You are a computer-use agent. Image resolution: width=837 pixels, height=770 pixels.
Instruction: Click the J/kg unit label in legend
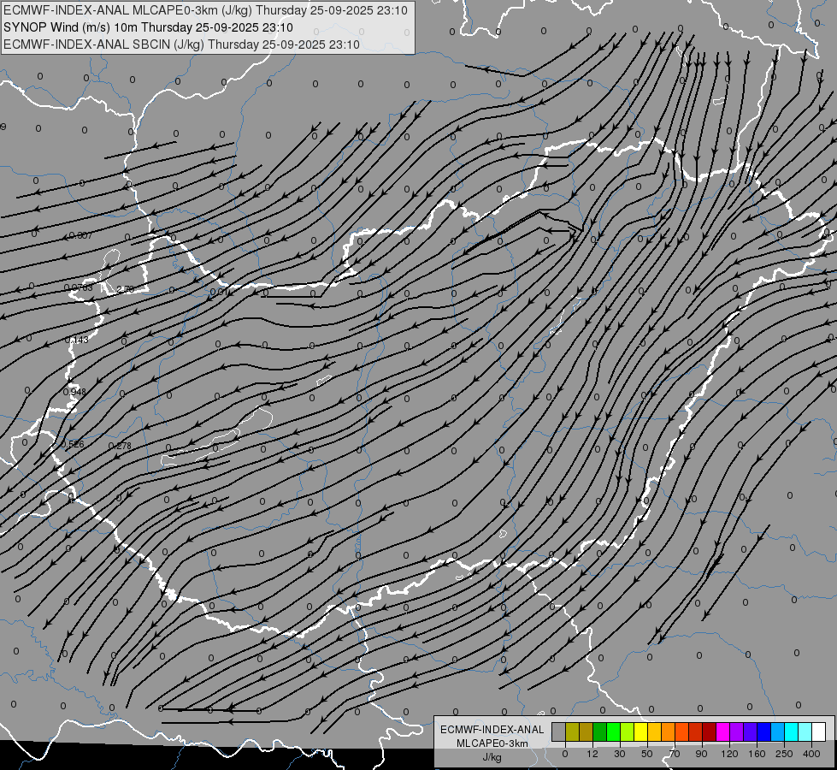[x=492, y=757]
